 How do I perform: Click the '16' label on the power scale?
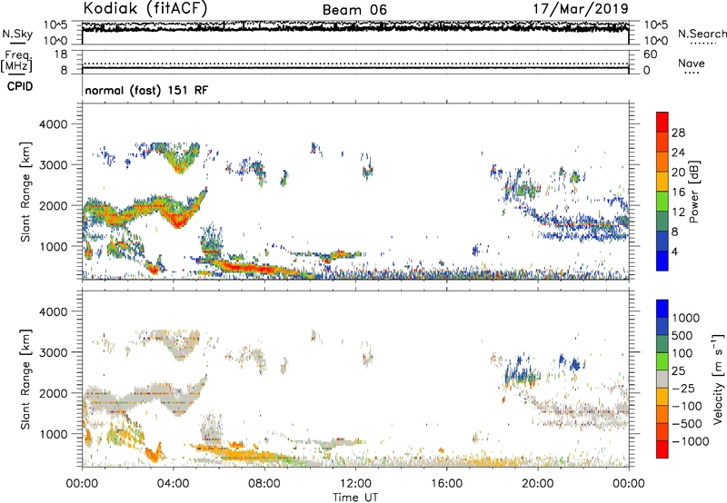pos(678,192)
